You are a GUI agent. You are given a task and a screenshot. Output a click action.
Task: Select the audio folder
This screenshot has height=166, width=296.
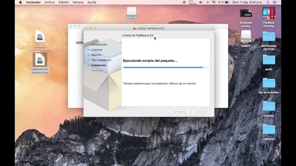point(269,59)
